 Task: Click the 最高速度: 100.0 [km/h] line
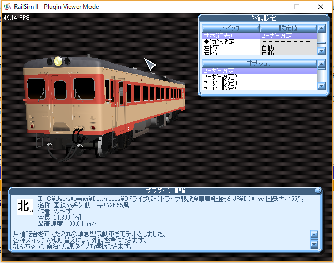click(69, 224)
